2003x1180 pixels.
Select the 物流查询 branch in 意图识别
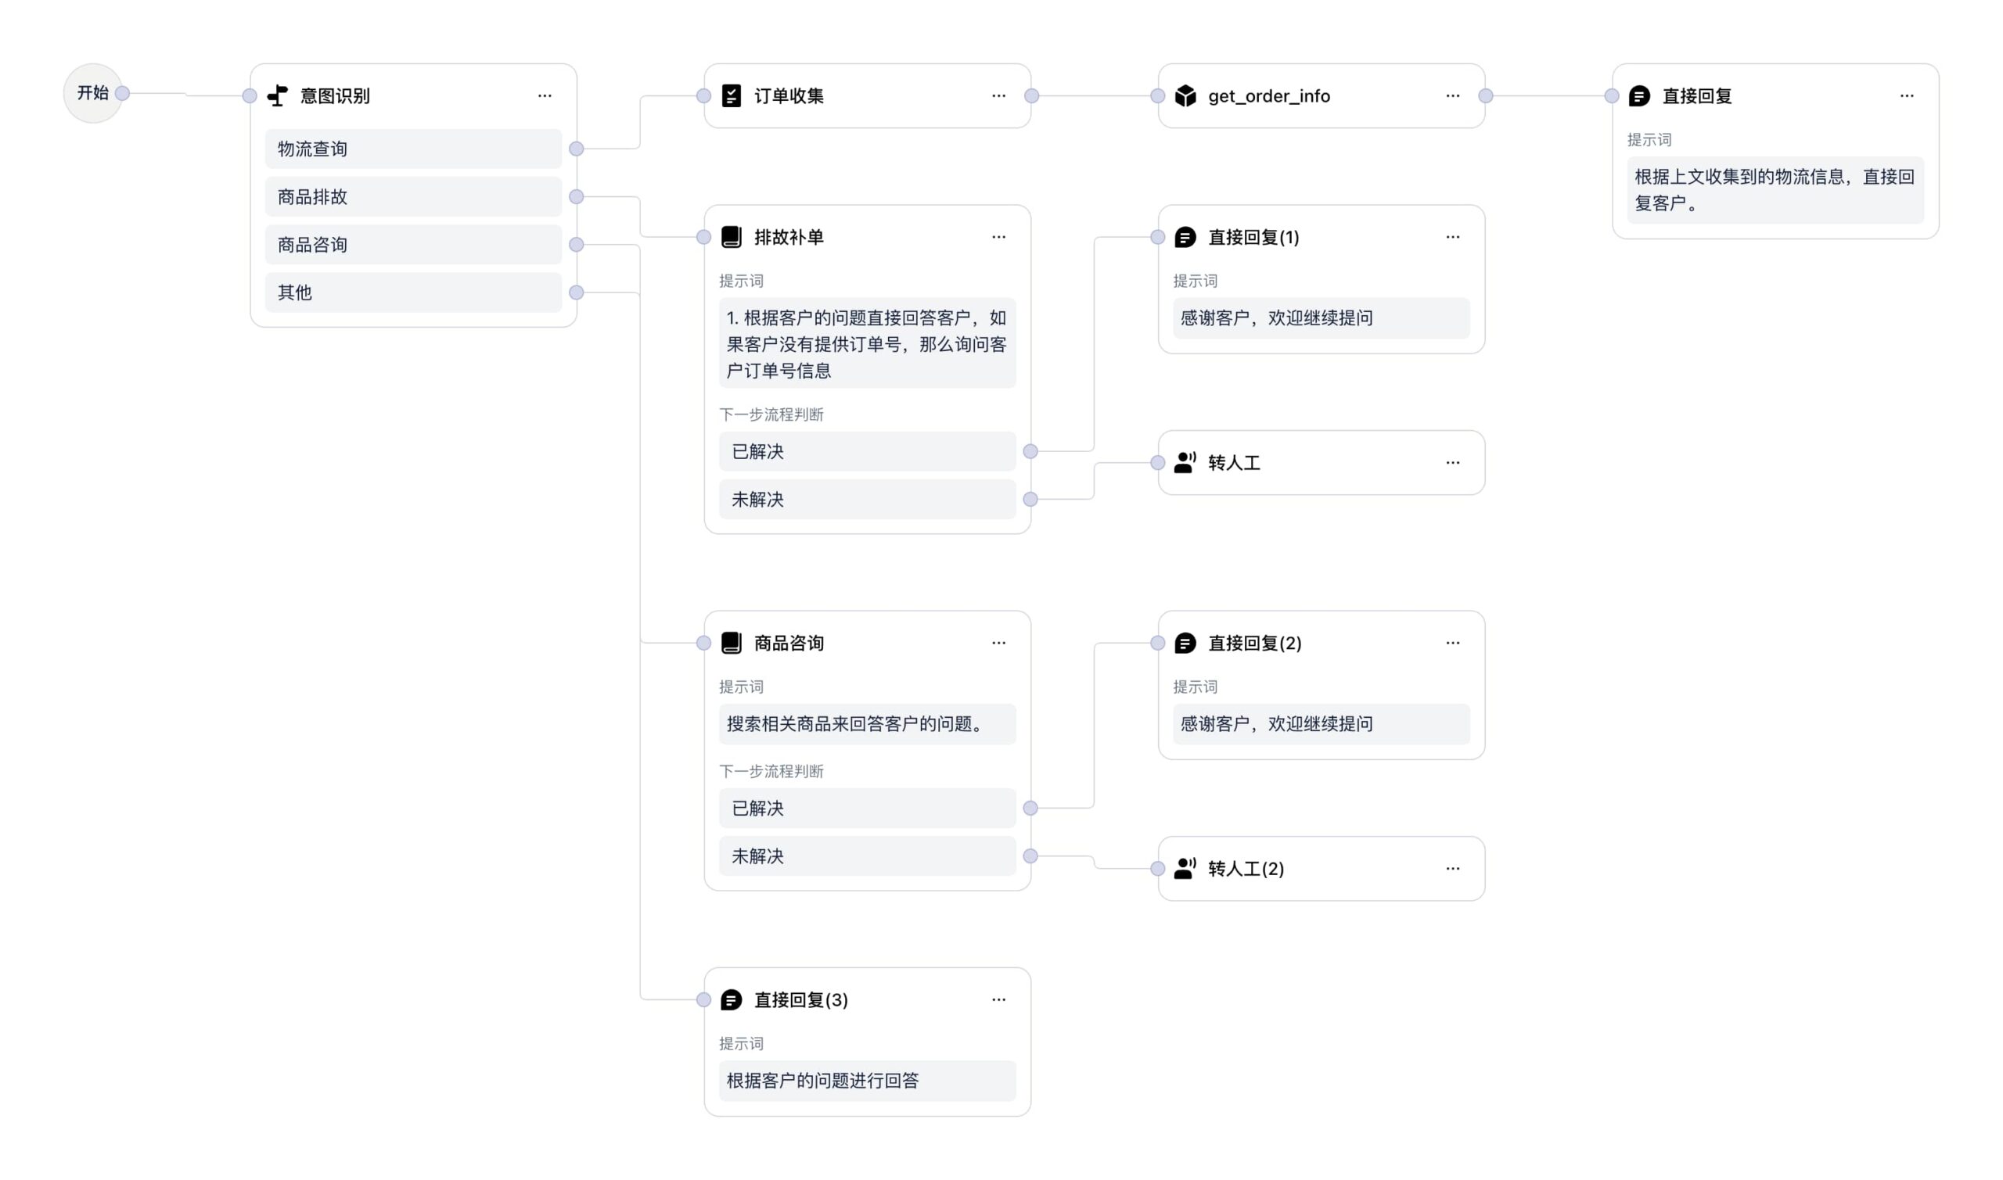412,149
